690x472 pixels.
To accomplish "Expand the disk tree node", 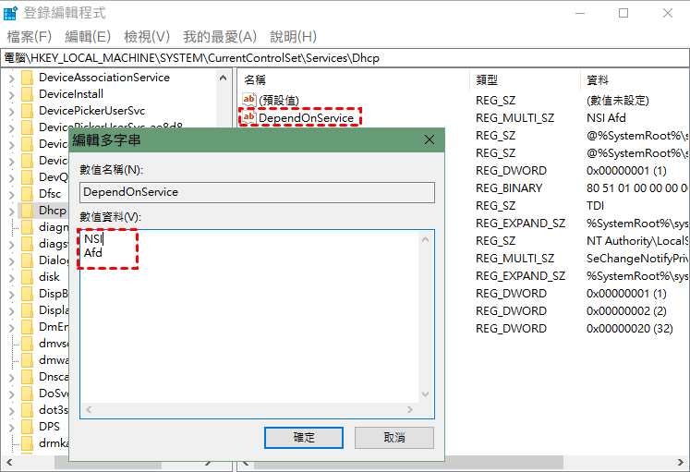I will click(11, 278).
